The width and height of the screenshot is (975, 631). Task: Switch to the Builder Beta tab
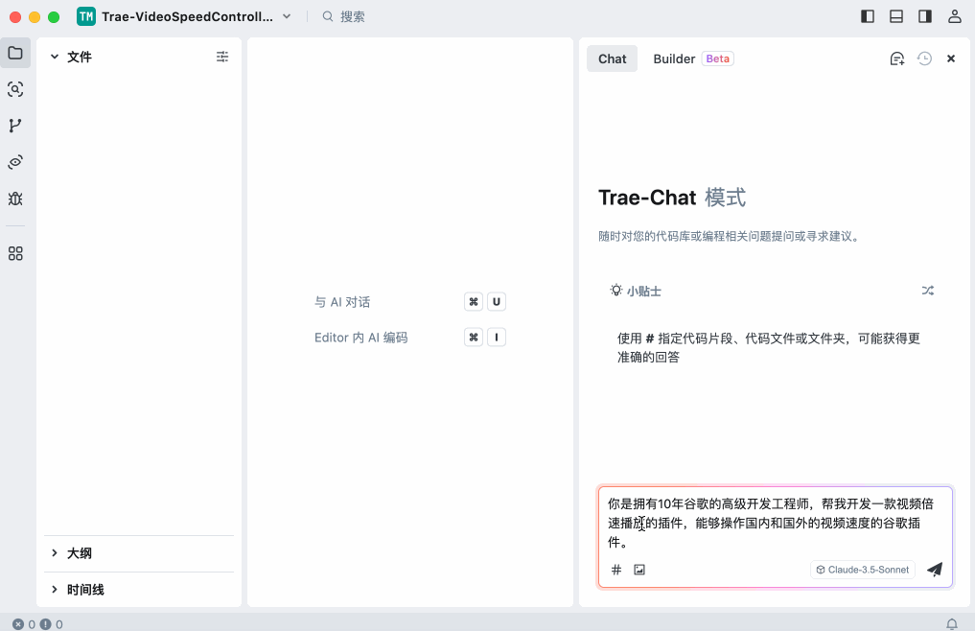pyautogui.click(x=674, y=58)
